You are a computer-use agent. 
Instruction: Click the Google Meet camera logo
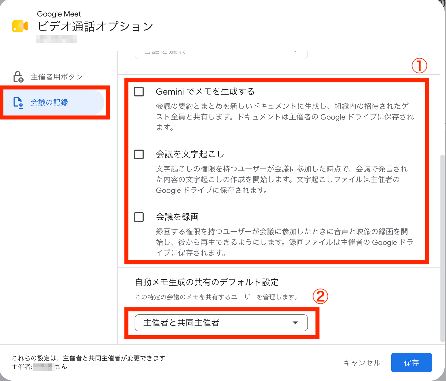20,26
